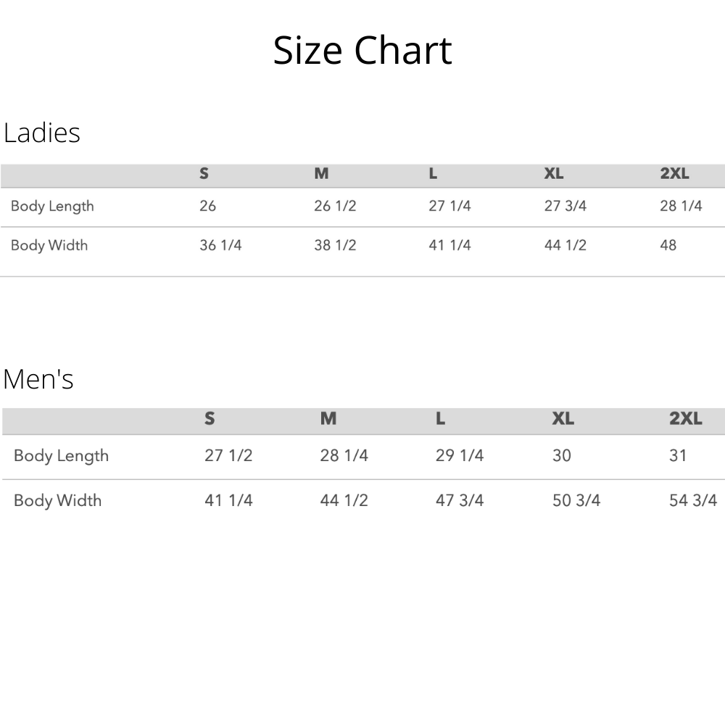Select the Men's table M column header

tap(328, 419)
